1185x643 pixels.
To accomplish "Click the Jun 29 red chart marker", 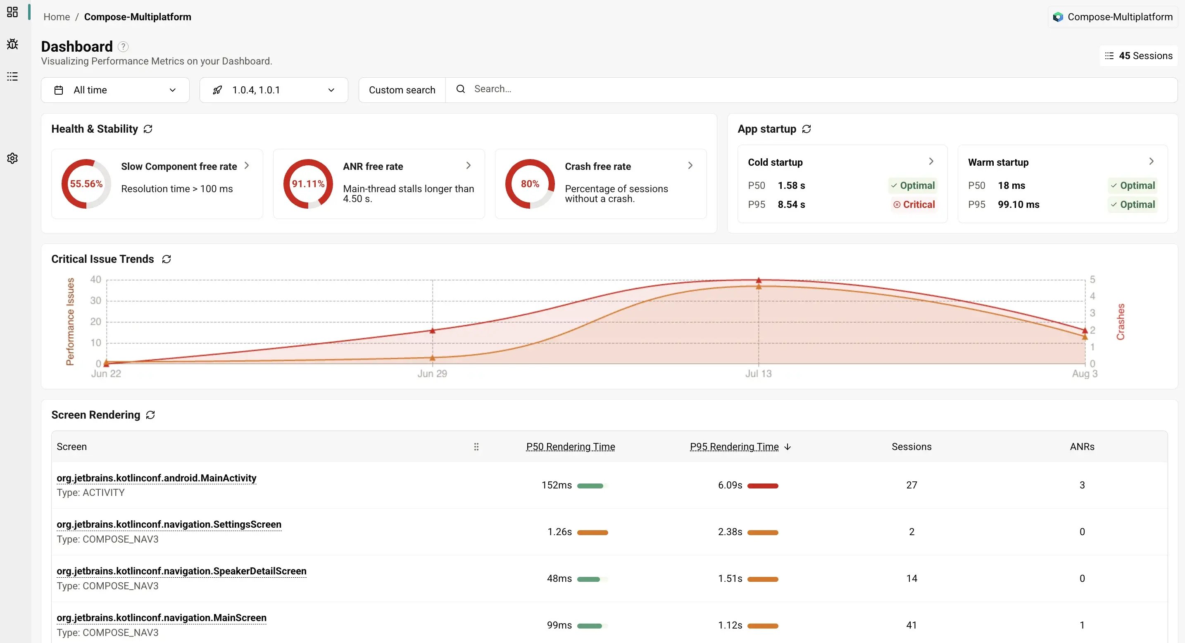I will [433, 331].
